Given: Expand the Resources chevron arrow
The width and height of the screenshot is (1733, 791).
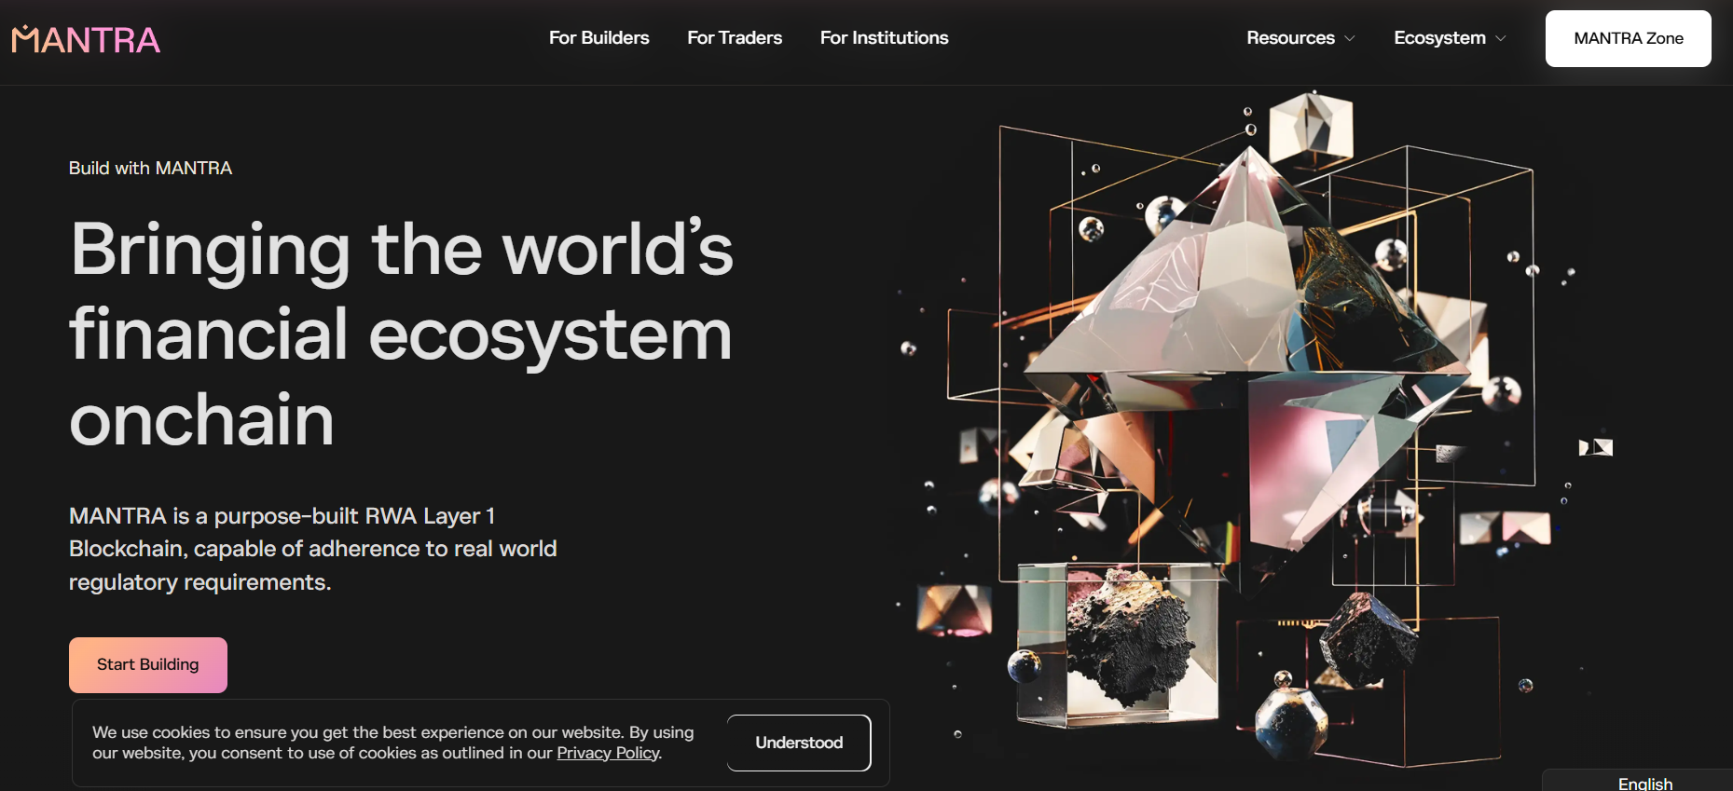Looking at the screenshot, I should (1349, 39).
